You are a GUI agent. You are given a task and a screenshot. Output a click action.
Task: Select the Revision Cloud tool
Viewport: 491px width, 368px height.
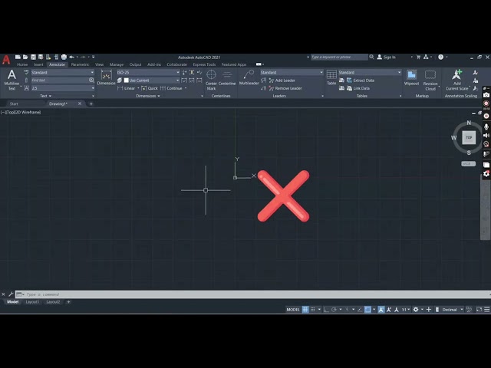(x=430, y=80)
